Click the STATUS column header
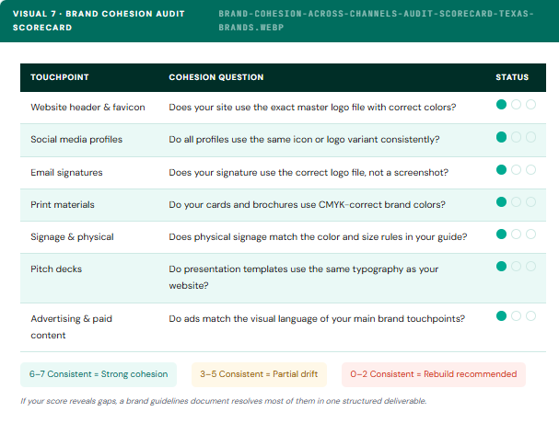Screen dimensions: 559x423 pyautogui.click(x=512, y=77)
